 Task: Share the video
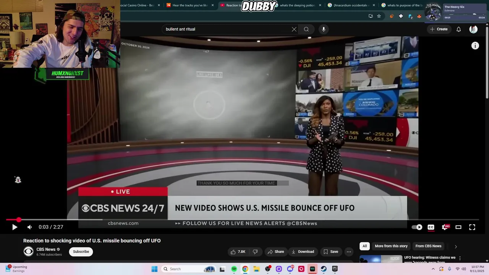276,252
